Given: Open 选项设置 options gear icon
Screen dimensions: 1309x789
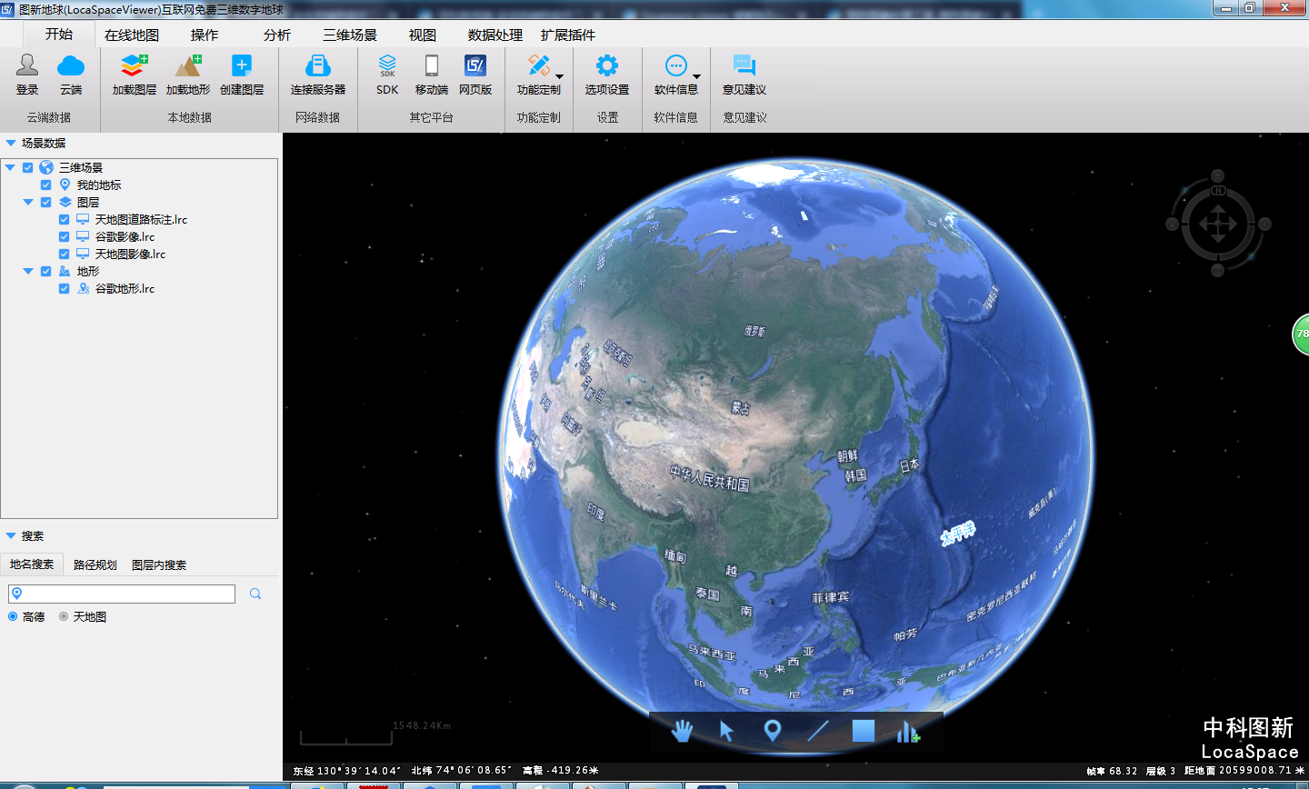Looking at the screenshot, I should coord(607,65).
